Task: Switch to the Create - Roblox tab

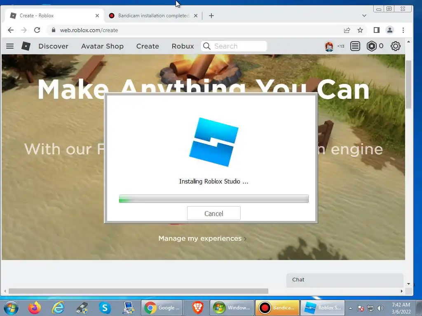Action: pos(54,16)
